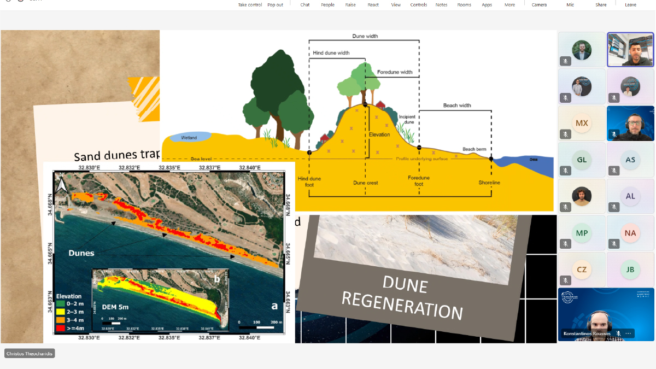The height and width of the screenshot is (369, 656).
Task: Toggle the Mic mute state
Action: pos(570,4)
